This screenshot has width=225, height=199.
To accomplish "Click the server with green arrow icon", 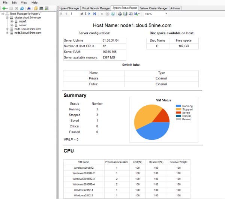I will tap(46, 8).
